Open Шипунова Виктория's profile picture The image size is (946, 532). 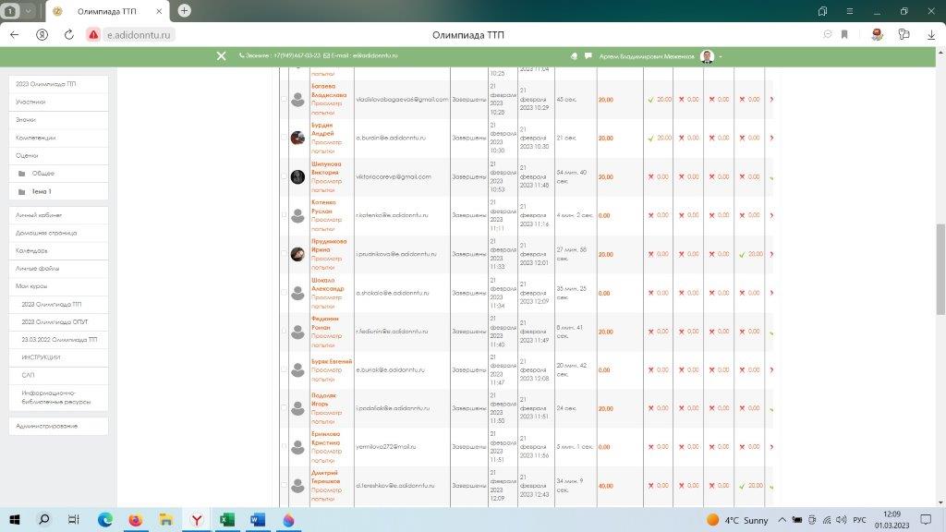coord(297,176)
